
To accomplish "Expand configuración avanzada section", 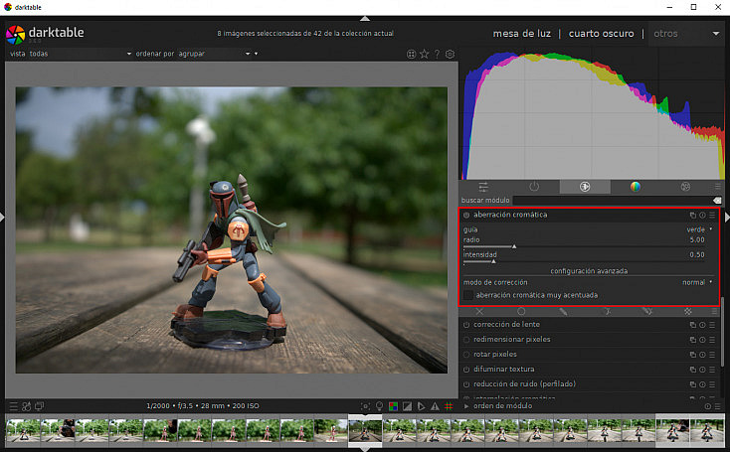I will (589, 271).
